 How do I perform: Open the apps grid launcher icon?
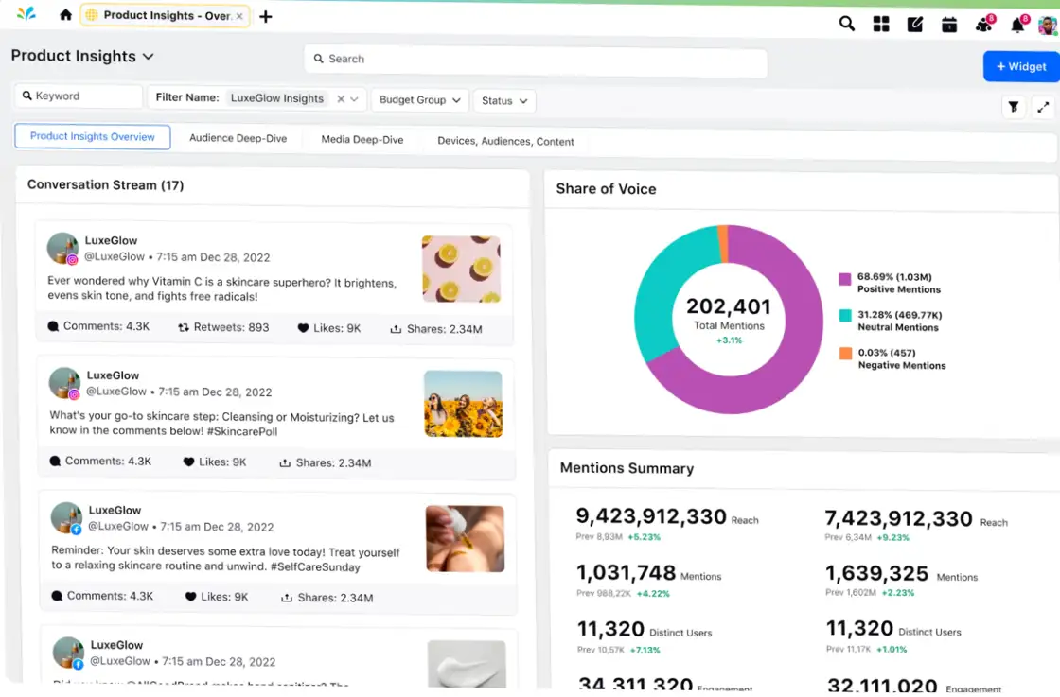pyautogui.click(x=881, y=25)
